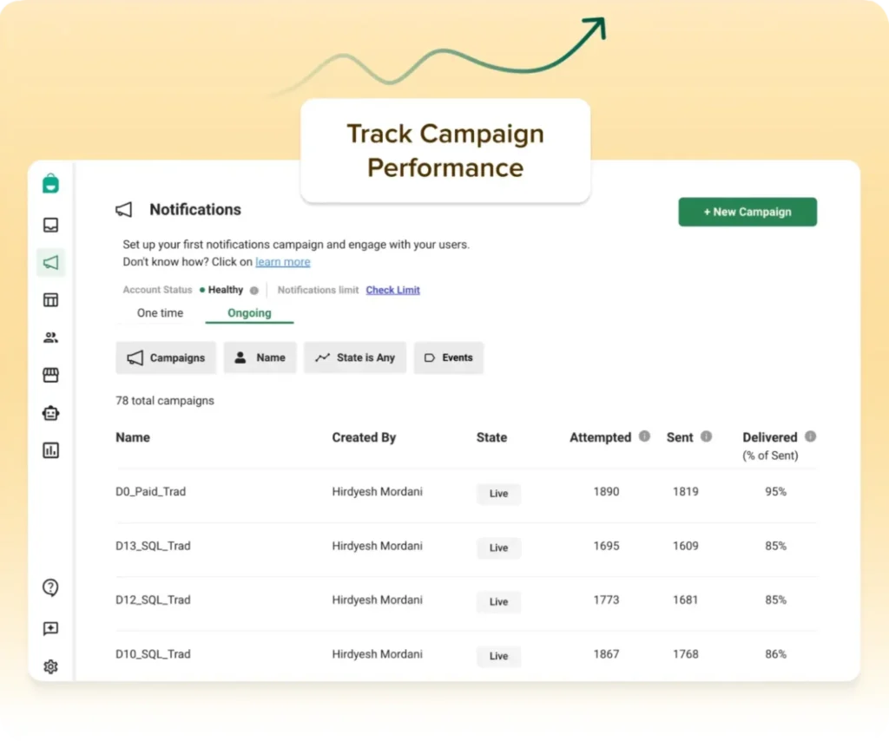Follow the Check Limit link
The height and width of the screenshot is (741, 889).
392,290
